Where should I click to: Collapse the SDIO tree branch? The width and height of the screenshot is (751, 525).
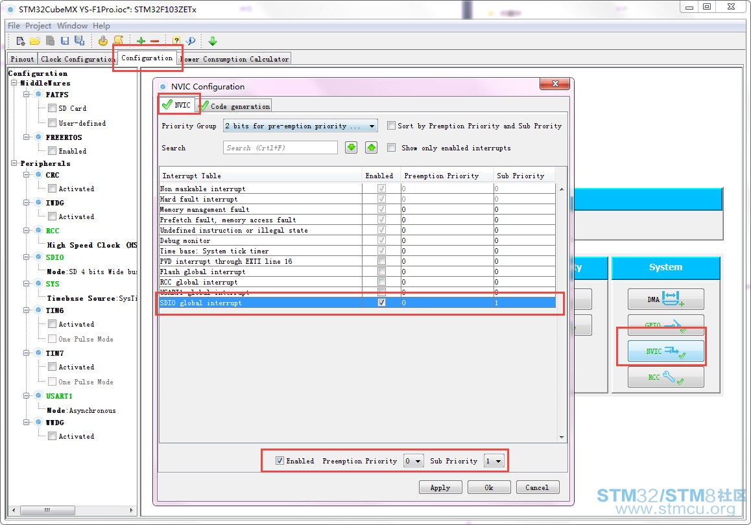pyautogui.click(x=27, y=257)
